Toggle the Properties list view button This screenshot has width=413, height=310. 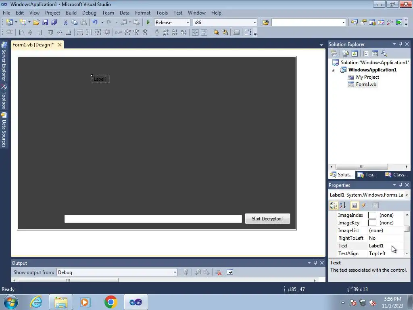[x=355, y=205]
